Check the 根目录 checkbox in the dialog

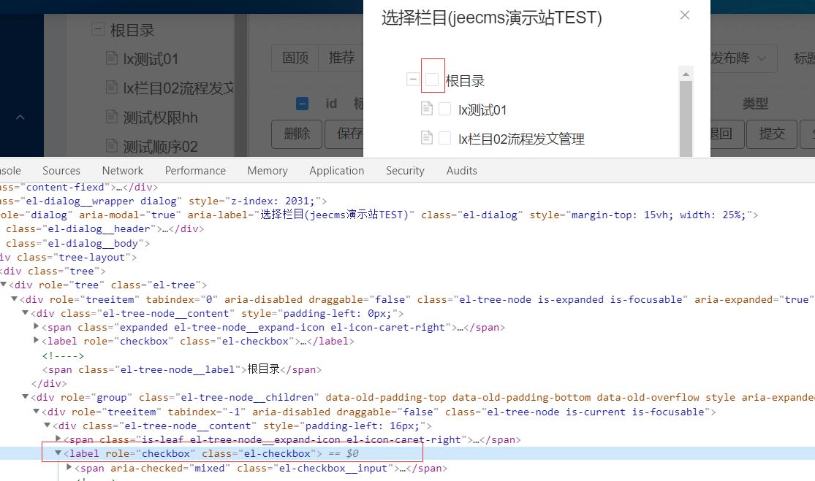432,80
